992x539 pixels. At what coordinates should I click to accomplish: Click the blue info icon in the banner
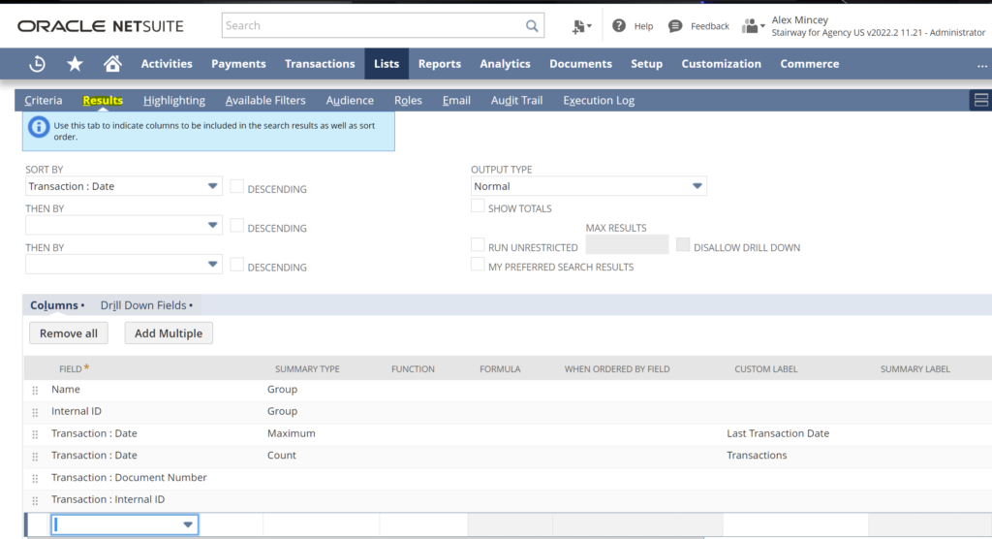pos(39,127)
